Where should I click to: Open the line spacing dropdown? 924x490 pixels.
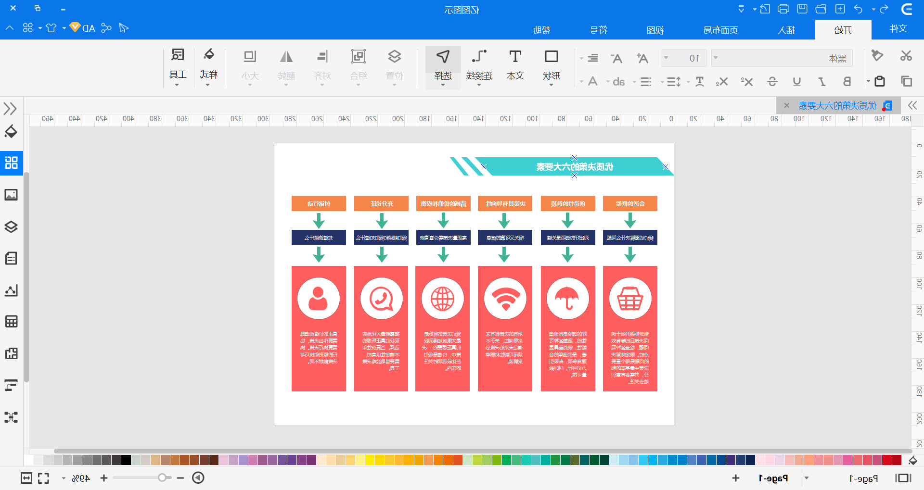pos(662,82)
